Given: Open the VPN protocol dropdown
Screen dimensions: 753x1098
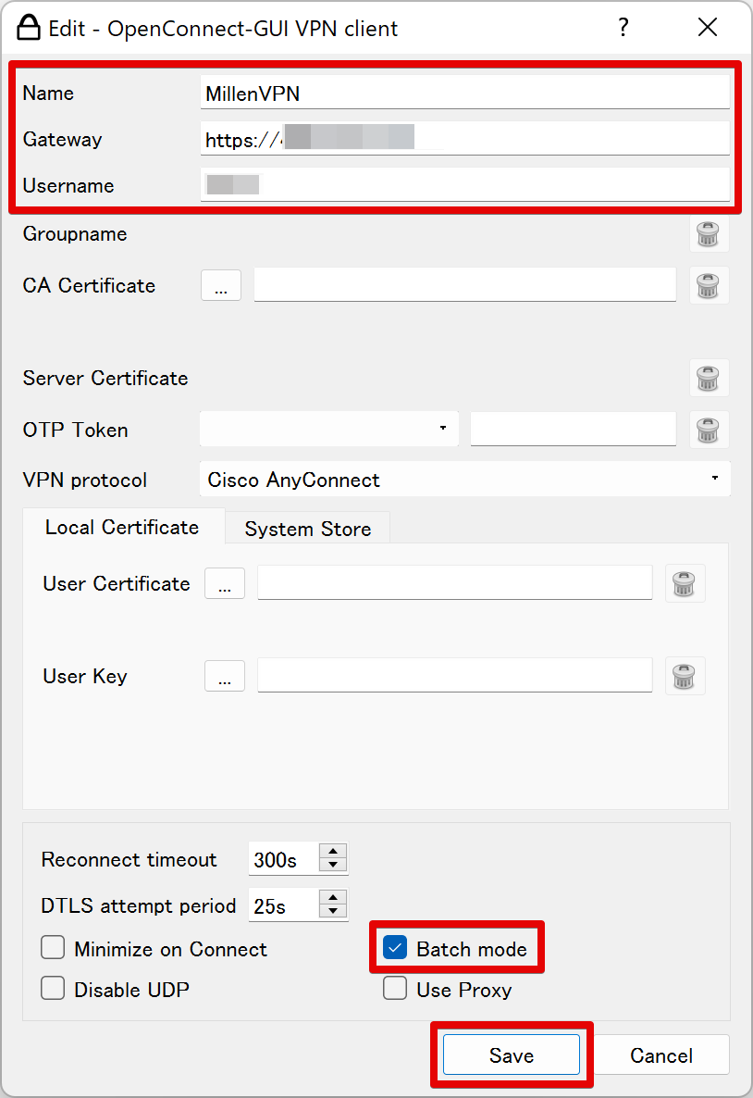Looking at the screenshot, I should [x=464, y=480].
